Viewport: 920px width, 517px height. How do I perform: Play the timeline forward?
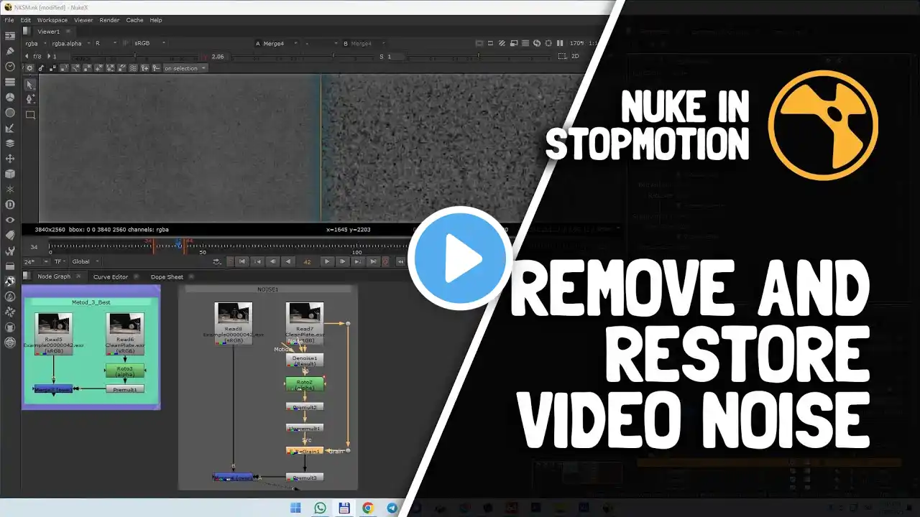point(327,261)
